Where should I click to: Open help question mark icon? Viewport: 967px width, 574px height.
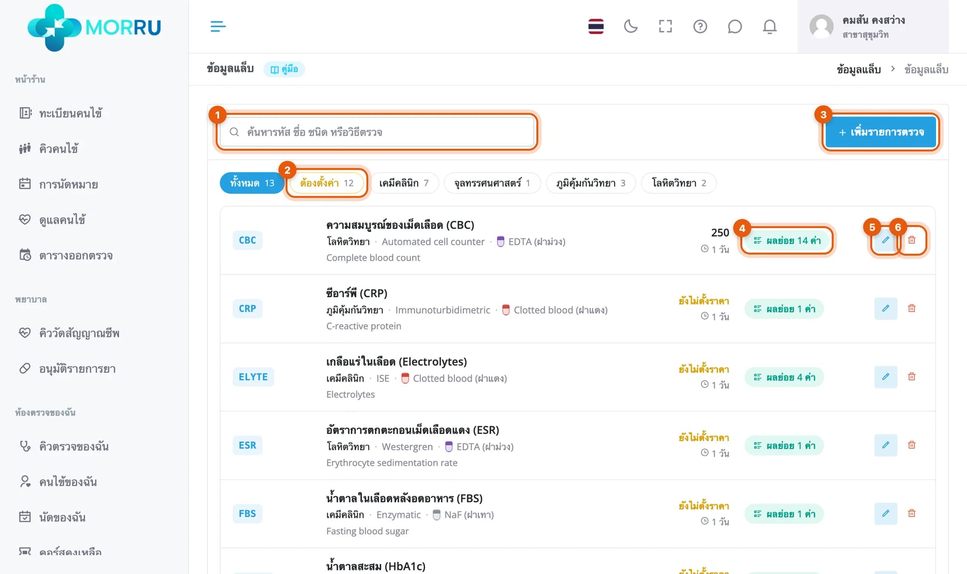(x=700, y=26)
